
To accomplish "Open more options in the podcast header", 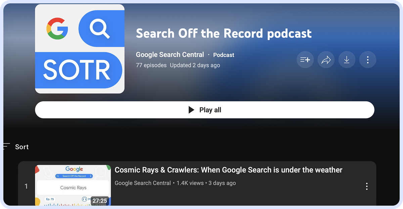I will 368,60.
